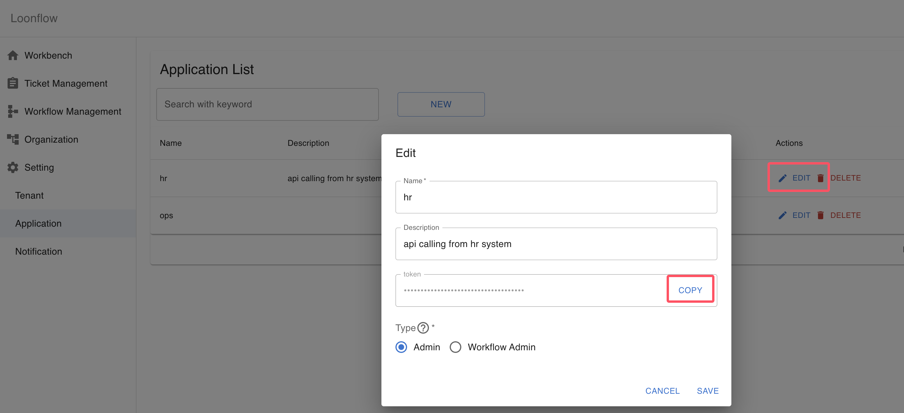The width and height of the screenshot is (904, 413).
Task: Click the Workbench home icon
Action: 13,55
